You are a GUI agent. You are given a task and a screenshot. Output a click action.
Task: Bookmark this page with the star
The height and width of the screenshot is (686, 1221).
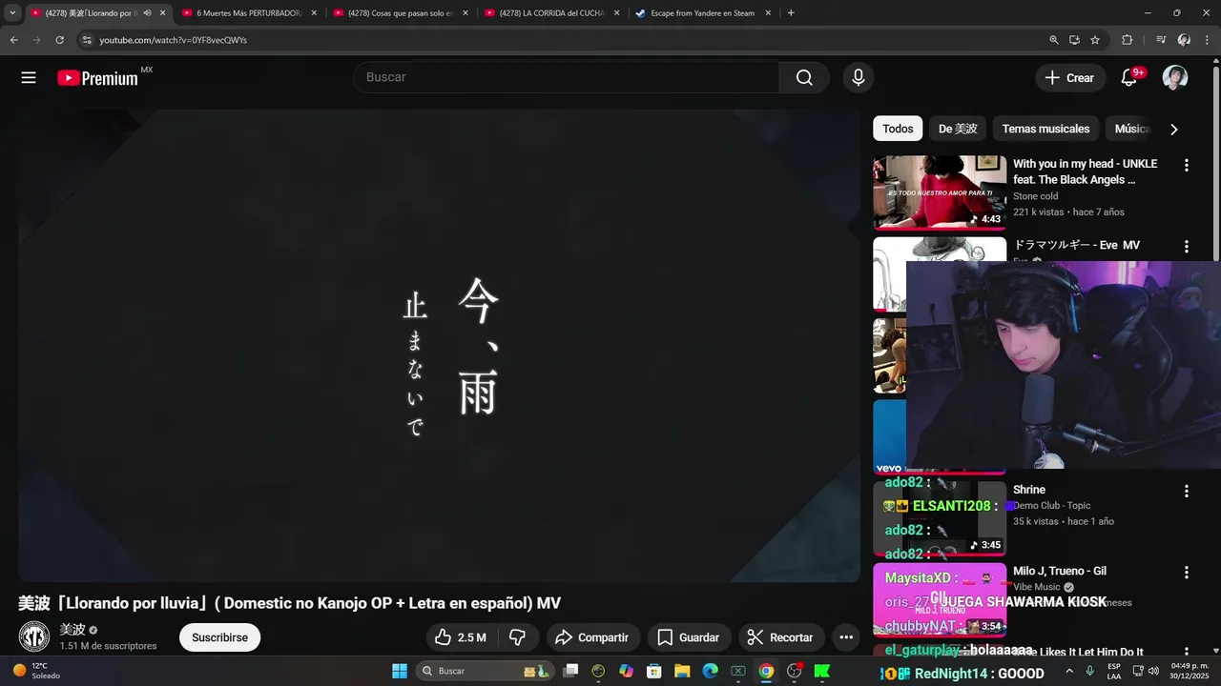coord(1095,40)
